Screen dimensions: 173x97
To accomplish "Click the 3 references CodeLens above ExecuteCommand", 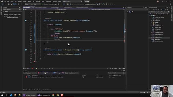I will point(47,19).
